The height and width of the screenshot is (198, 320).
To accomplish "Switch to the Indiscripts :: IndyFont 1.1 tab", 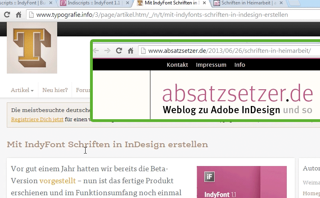I will pos(94,3).
